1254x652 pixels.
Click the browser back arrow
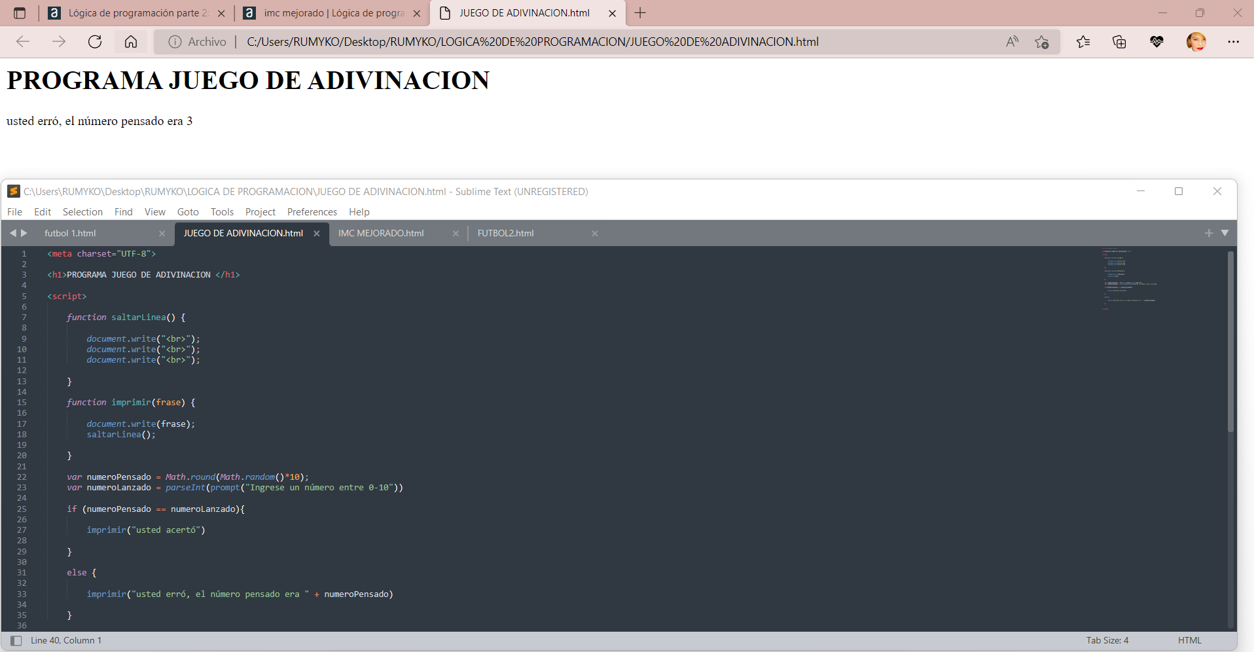tap(23, 42)
